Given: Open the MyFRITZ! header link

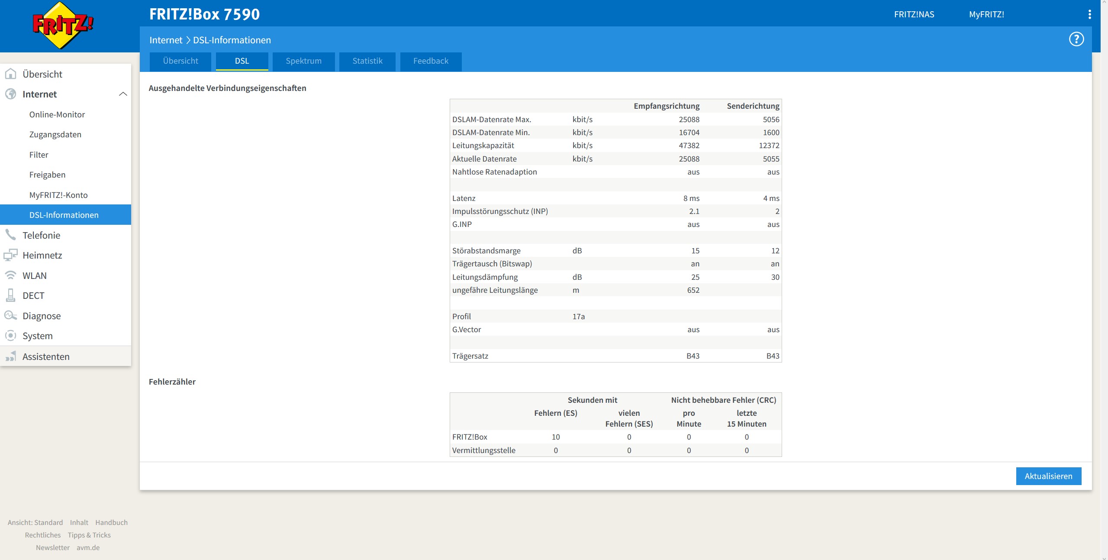Looking at the screenshot, I should click(986, 14).
